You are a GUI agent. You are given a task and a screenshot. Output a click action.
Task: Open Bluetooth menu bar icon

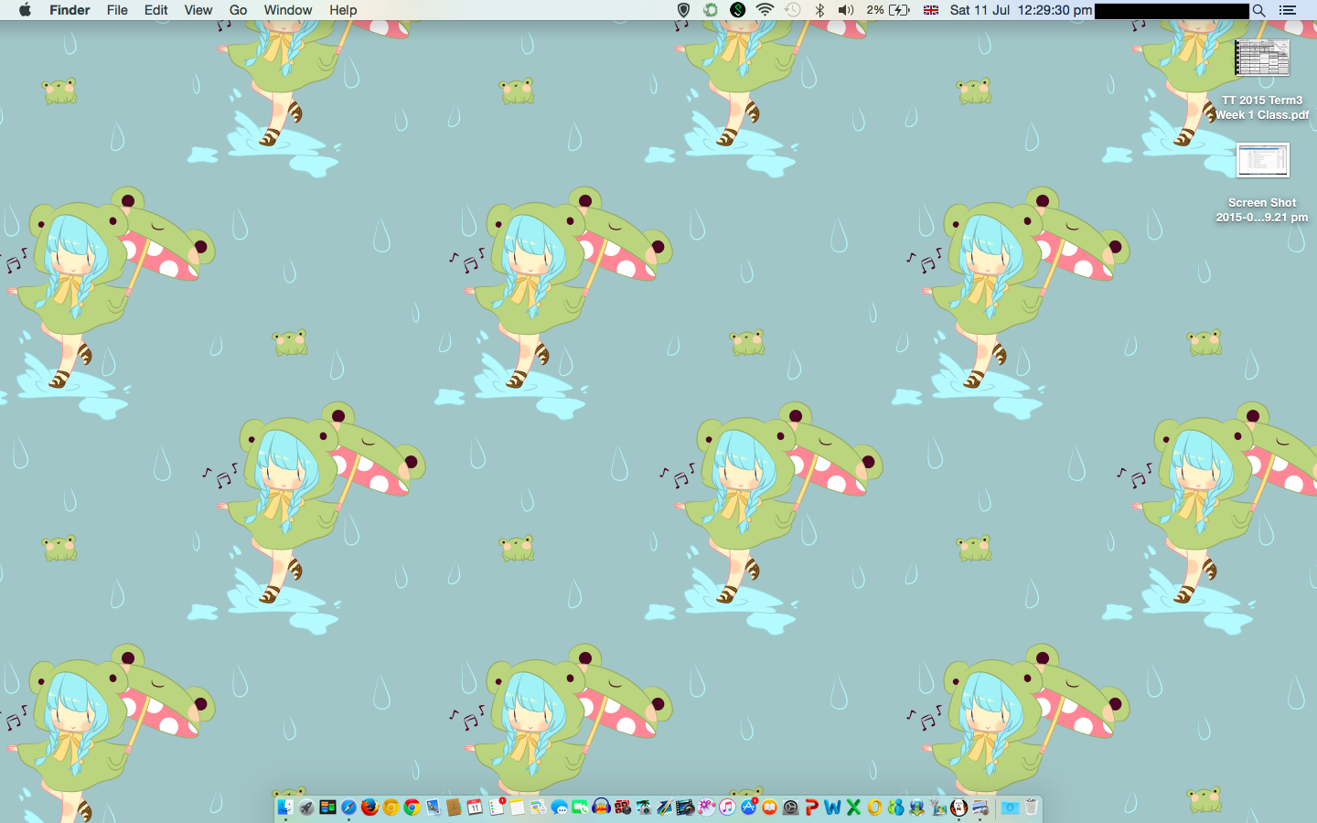click(819, 10)
